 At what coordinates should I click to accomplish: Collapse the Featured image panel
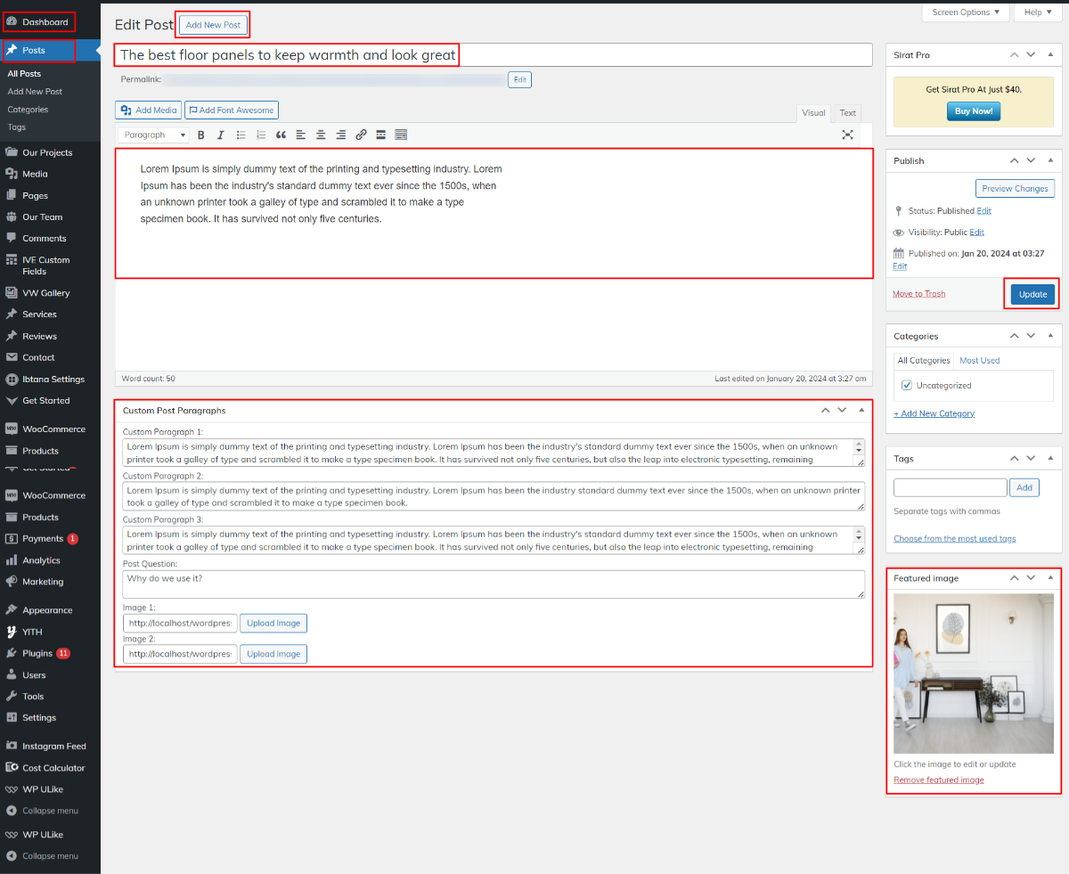point(1049,578)
